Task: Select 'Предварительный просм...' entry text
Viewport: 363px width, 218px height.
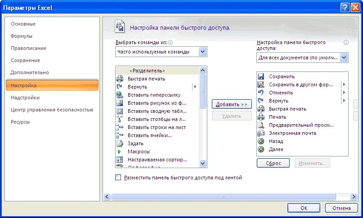Action: pyautogui.click(x=301, y=125)
